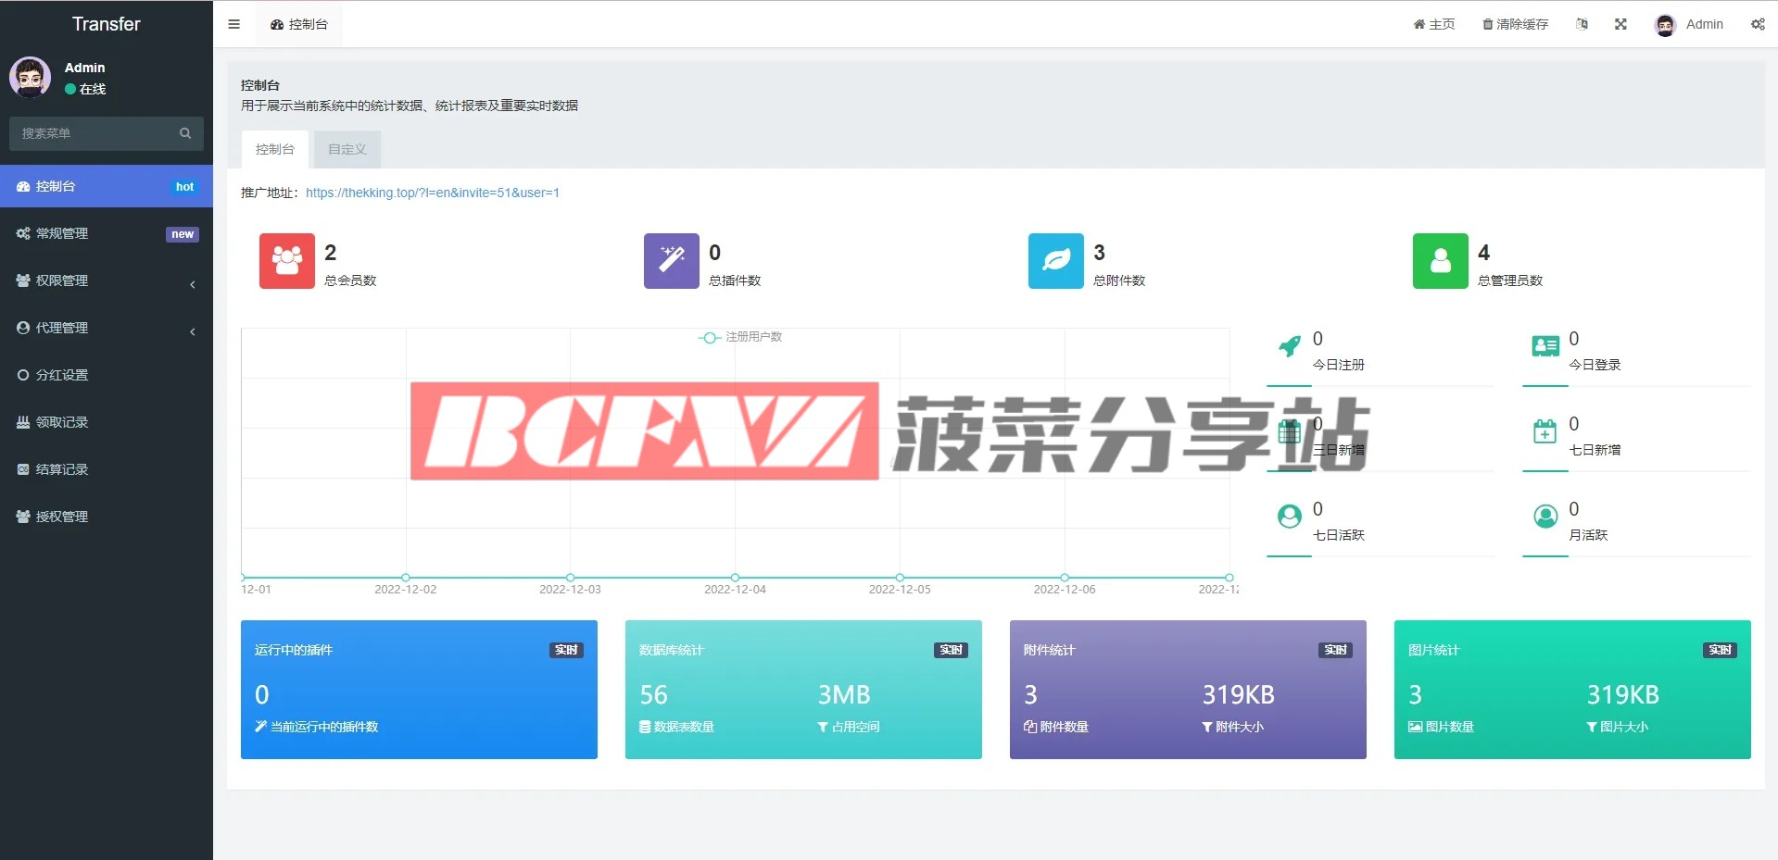Screen dimensions: 1778x860
Task: Click the blue attachments leaf icon
Action: click(1055, 261)
